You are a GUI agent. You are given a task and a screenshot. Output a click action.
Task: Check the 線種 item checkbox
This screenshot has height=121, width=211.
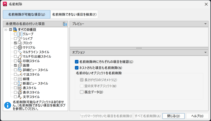15,79
